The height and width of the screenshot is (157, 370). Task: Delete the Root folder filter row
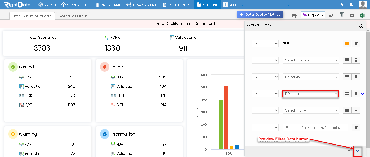click(356, 44)
